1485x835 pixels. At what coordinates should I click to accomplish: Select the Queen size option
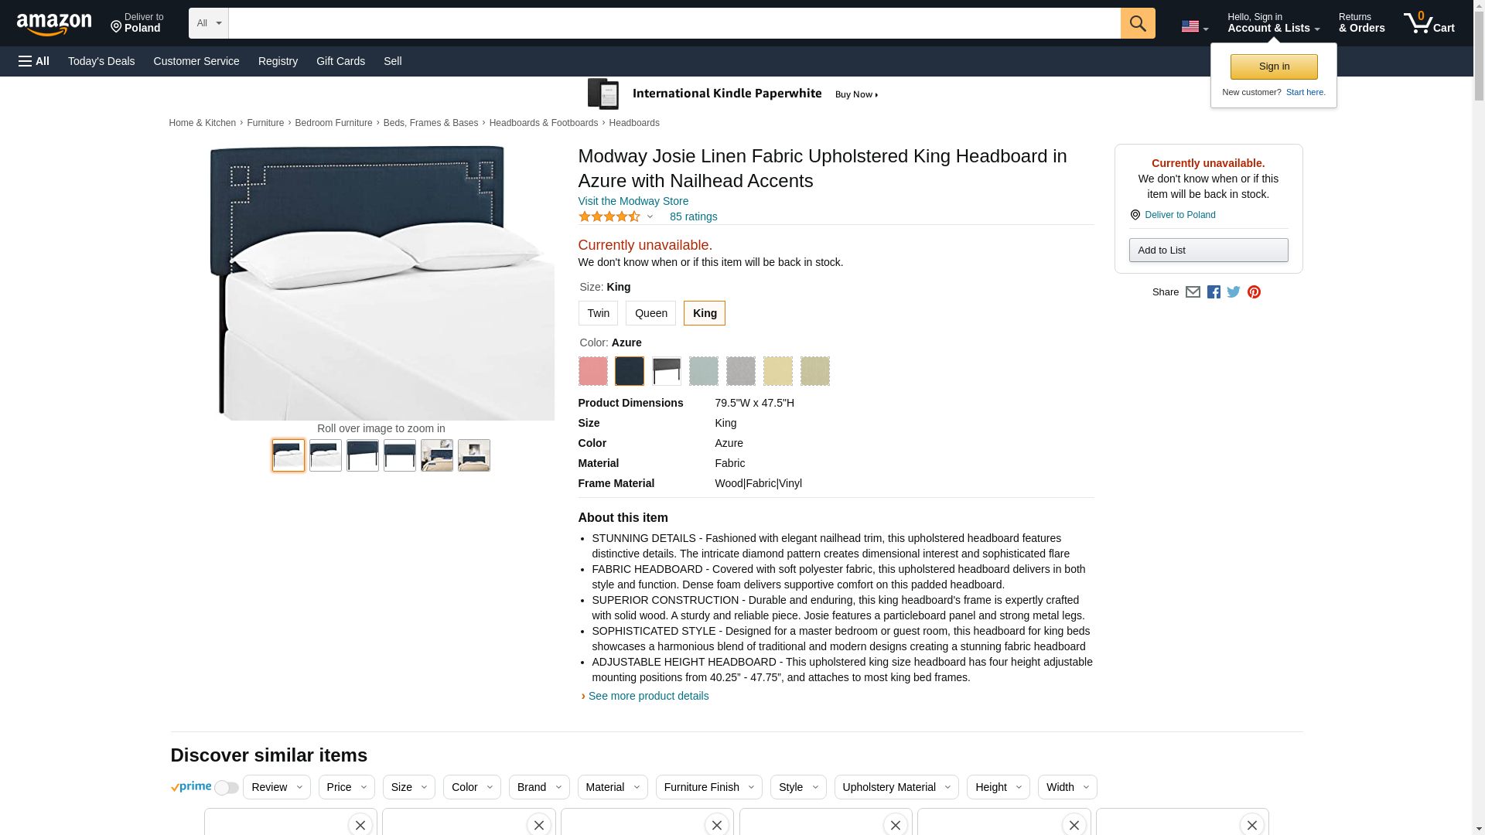[650, 313]
